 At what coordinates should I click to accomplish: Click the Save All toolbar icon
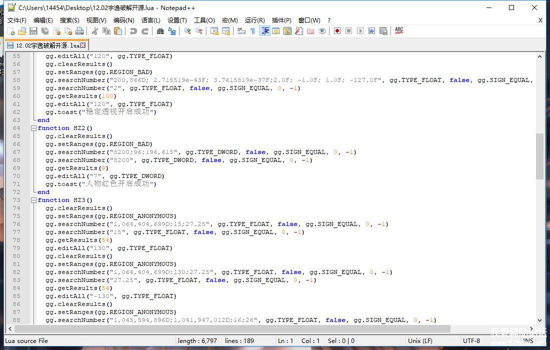click(x=45, y=31)
